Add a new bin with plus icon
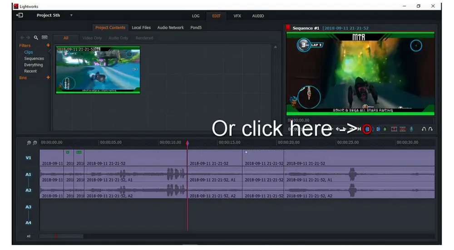This screenshot has width=454, height=250. click(48, 77)
